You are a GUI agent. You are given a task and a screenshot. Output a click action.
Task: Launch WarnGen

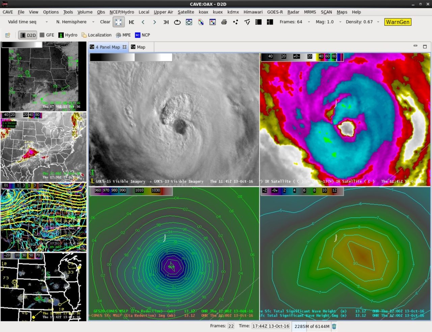398,22
